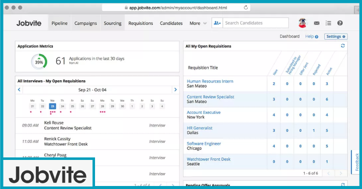This screenshot has height=189, width=362.
Task: Refresh the All My Open Requisitions panel
Action: (343, 46)
